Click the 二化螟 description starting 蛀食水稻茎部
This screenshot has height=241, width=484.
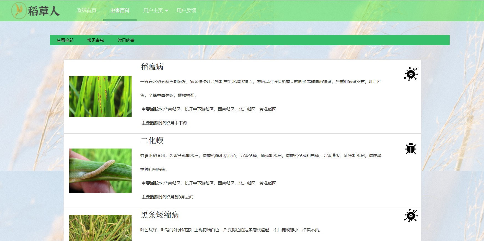pos(261,162)
